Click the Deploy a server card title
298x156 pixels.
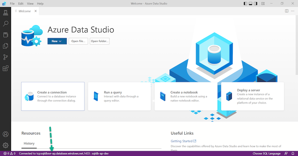tap(249, 90)
